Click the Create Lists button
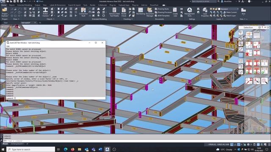The image size is (271, 152). pyautogui.click(x=175, y=12)
